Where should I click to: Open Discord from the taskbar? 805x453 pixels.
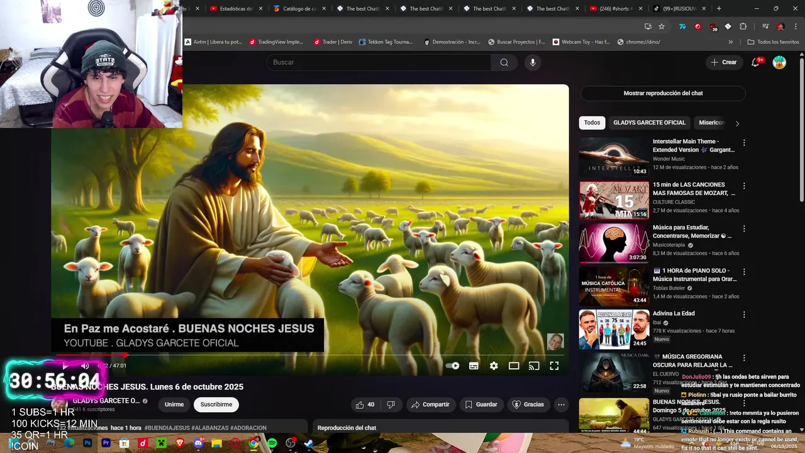(199, 443)
